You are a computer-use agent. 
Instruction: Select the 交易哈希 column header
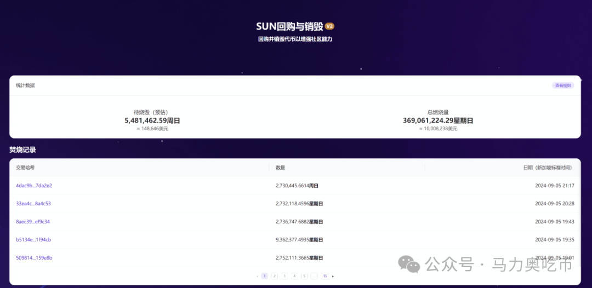pos(25,168)
